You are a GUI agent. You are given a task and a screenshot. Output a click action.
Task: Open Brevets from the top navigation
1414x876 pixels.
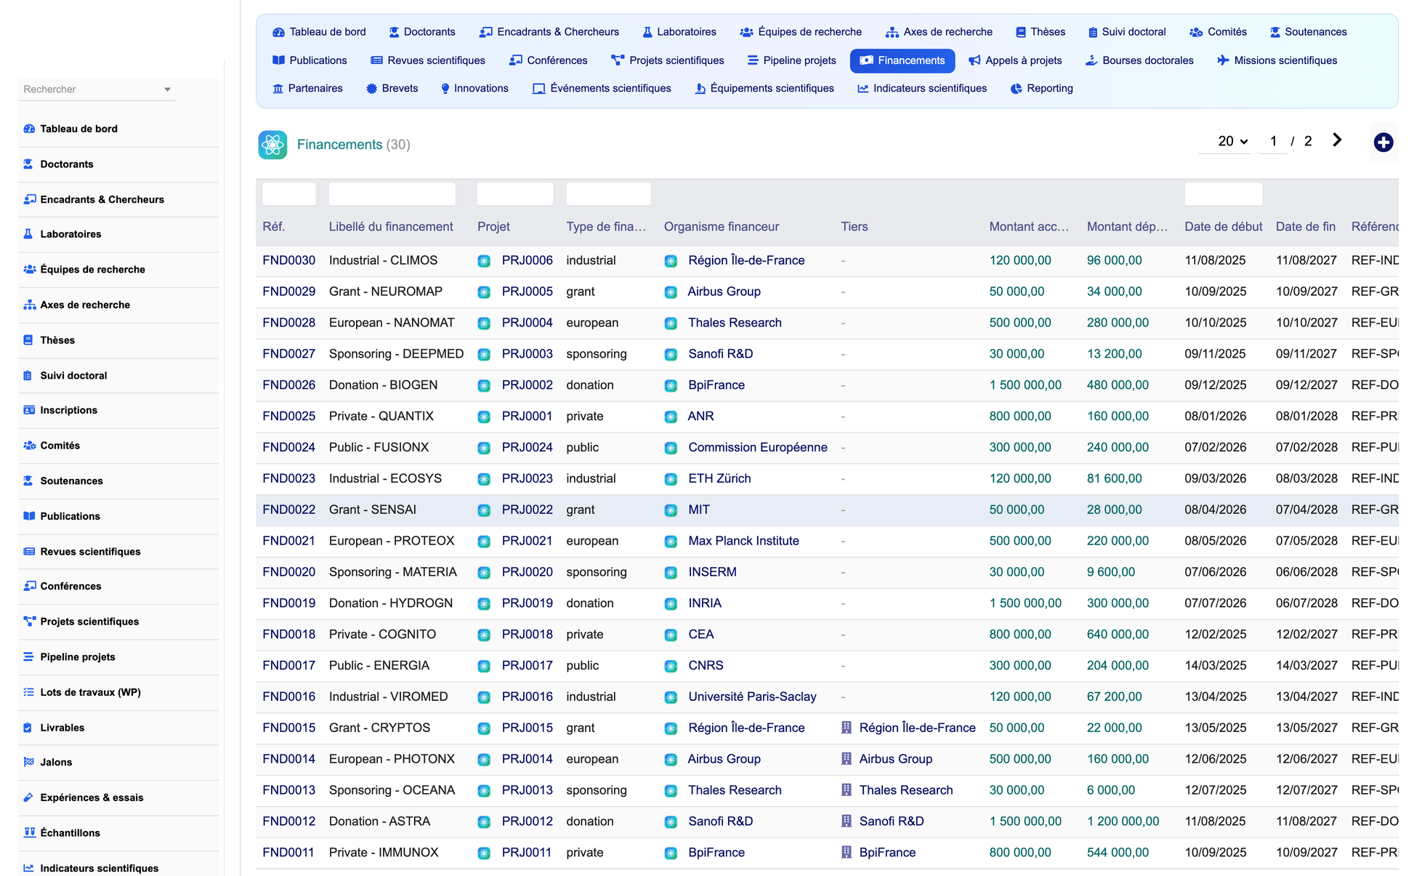pos(392,89)
